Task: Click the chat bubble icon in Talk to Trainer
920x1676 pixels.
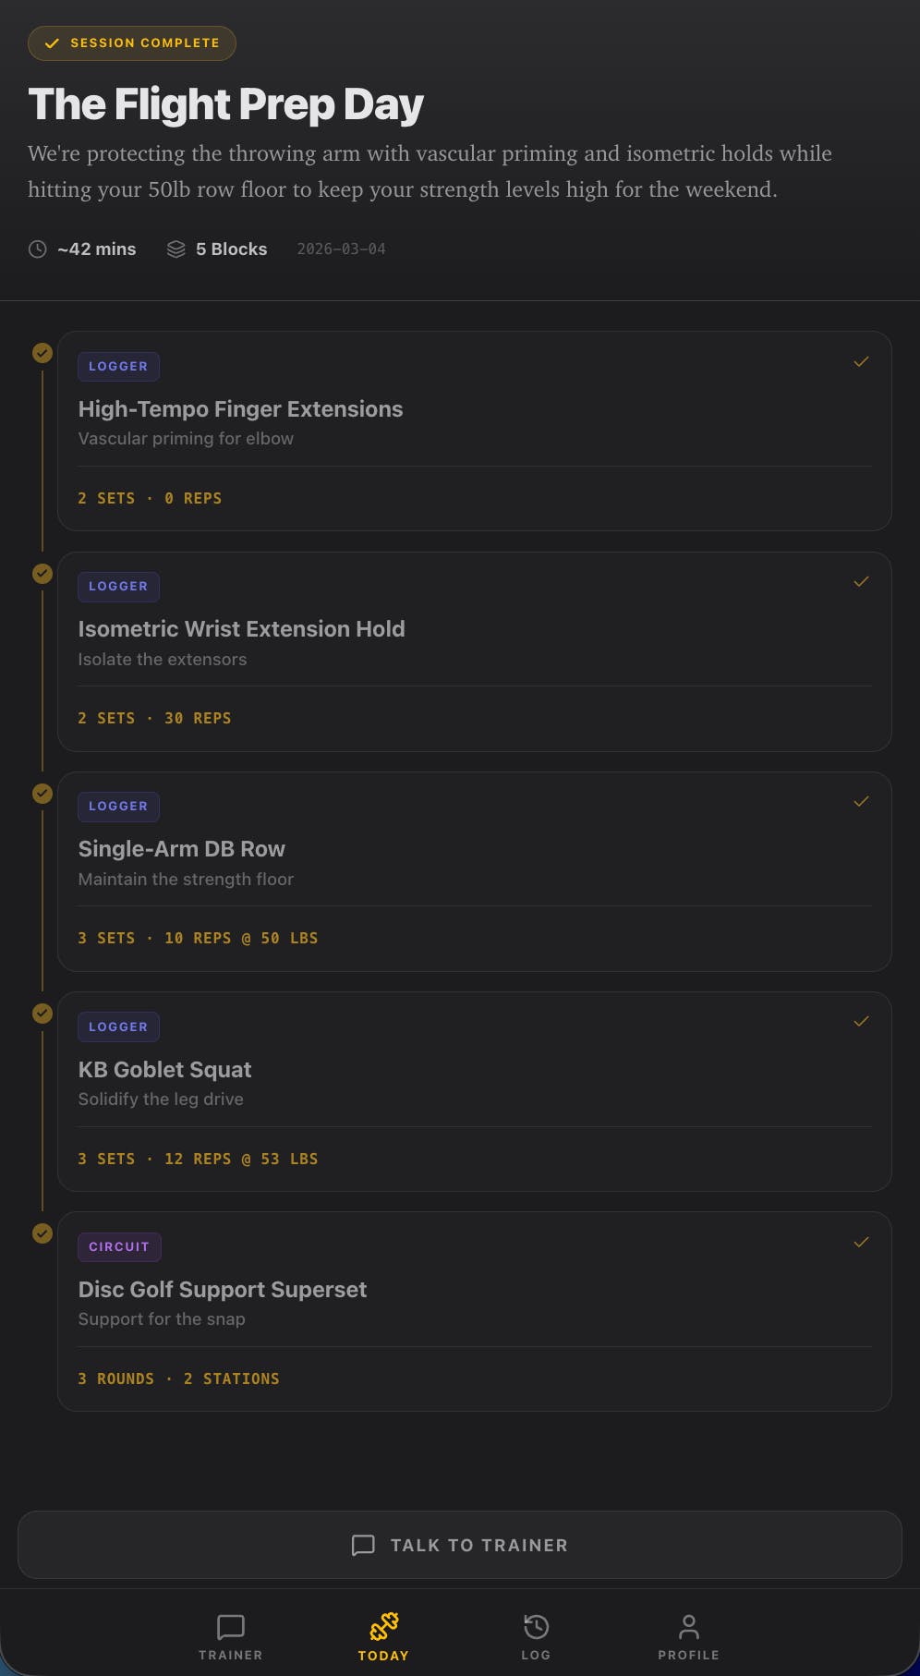Action: [x=363, y=1546]
